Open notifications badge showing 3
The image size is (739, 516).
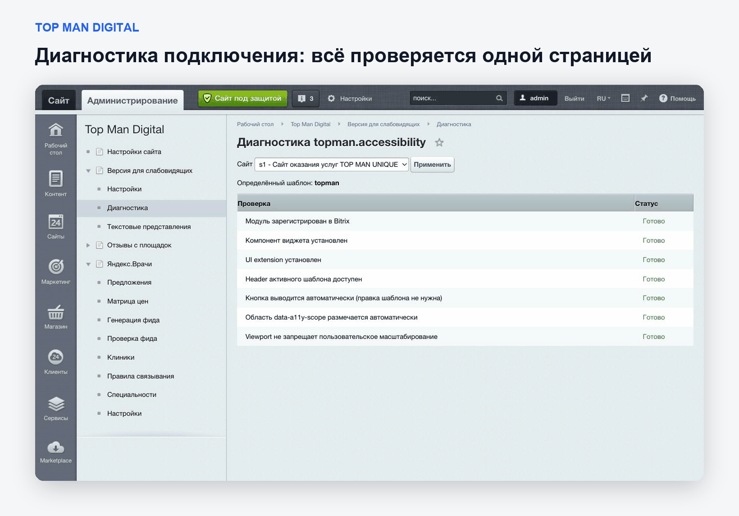click(x=306, y=98)
